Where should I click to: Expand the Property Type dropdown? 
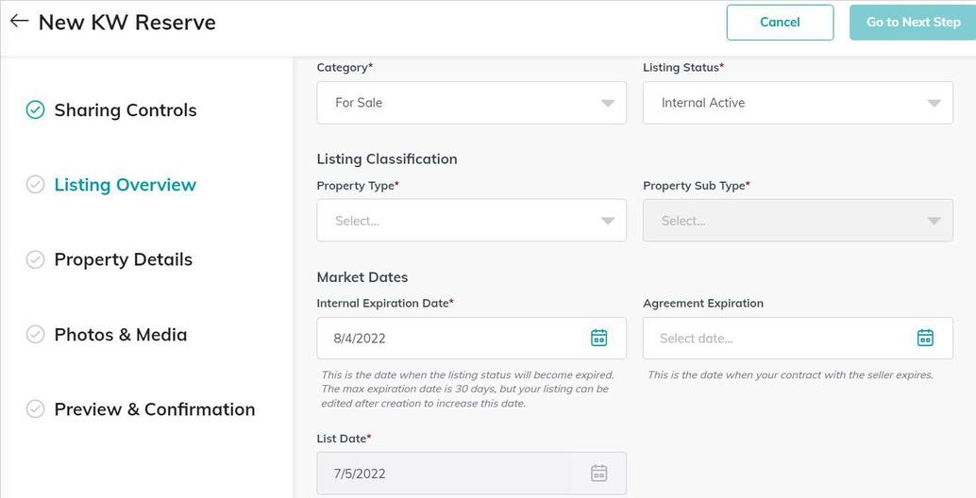tap(471, 221)
